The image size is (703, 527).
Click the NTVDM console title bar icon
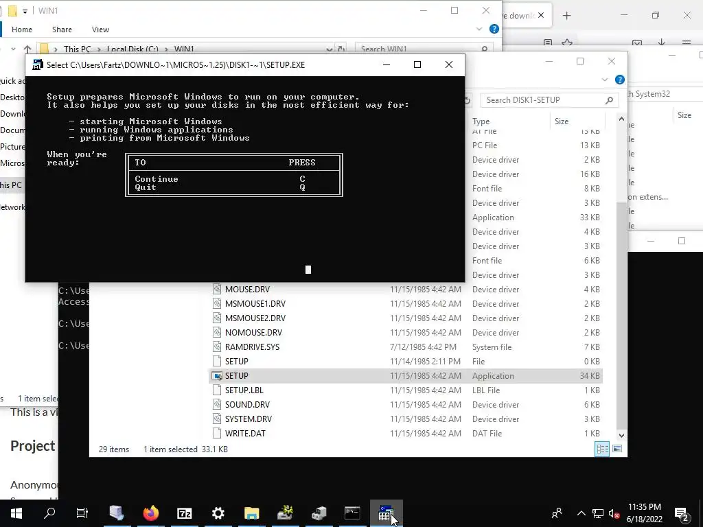pos(38,65)
